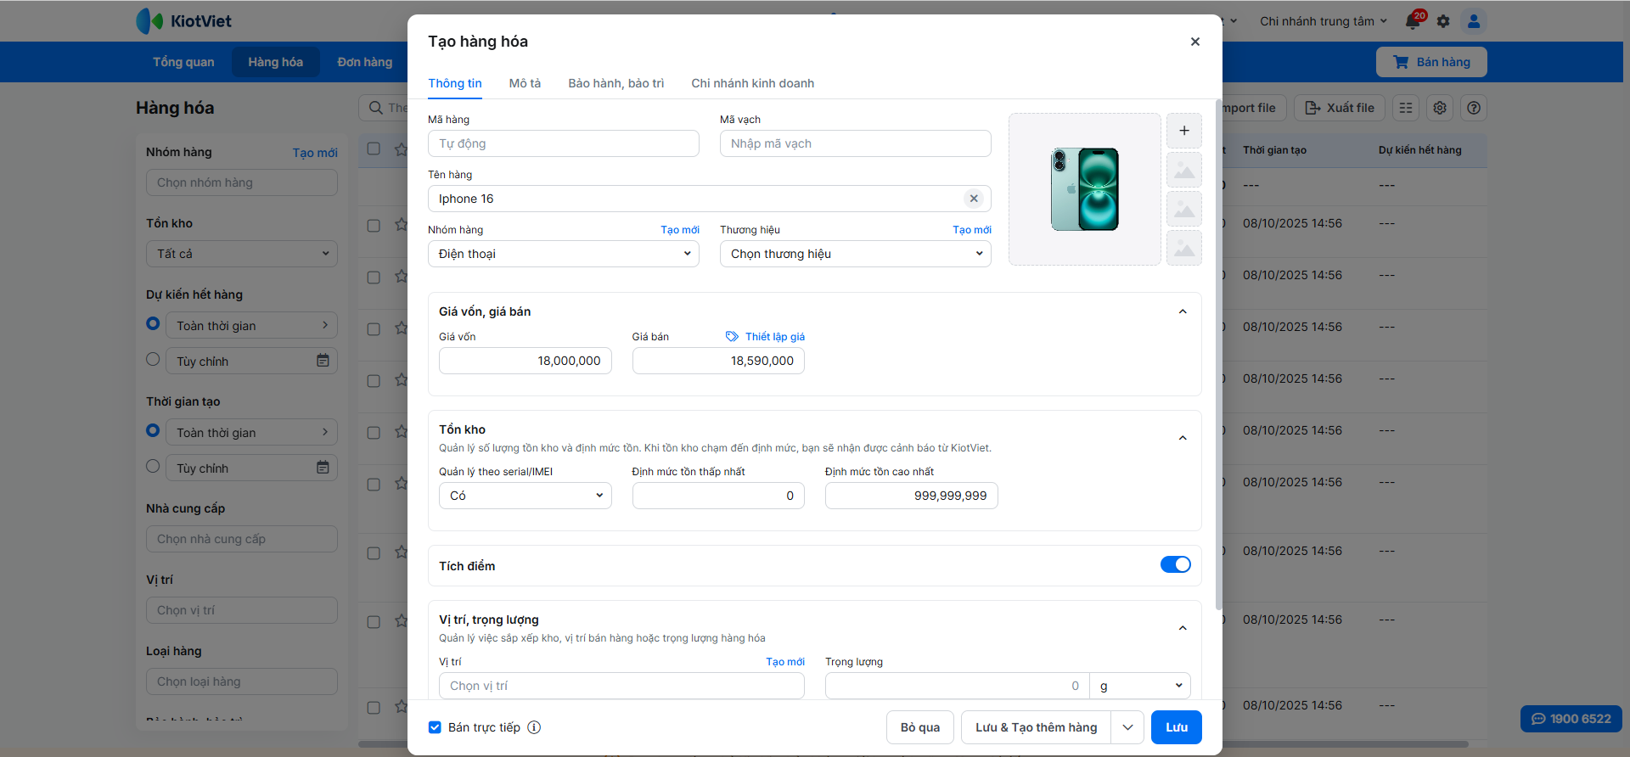Viewport: 1630px width, 757px height.
Task: Click the Bỏ qua button
Action: [x=919, y=727]
